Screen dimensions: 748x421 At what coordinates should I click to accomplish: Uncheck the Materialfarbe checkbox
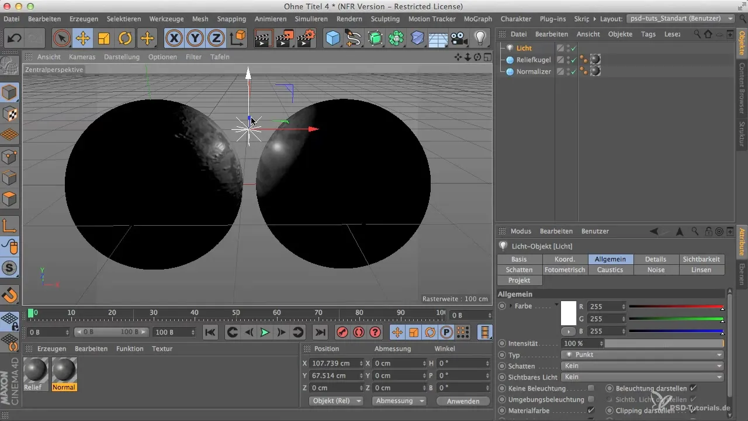pyautogui.click(x=591, y=410)
